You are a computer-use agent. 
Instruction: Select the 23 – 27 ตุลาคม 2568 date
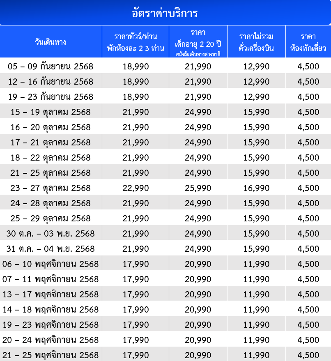coord(51,188)
